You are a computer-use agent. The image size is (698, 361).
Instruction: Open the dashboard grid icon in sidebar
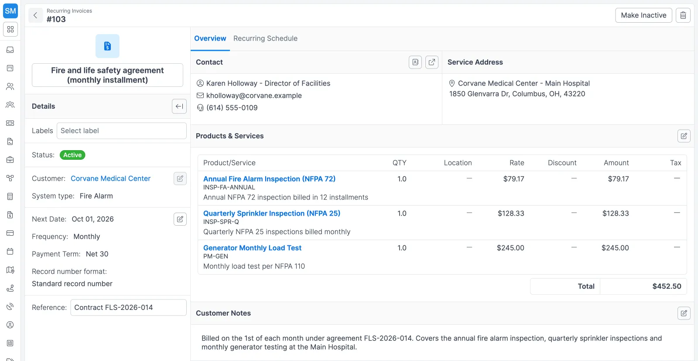click(10, 29)
